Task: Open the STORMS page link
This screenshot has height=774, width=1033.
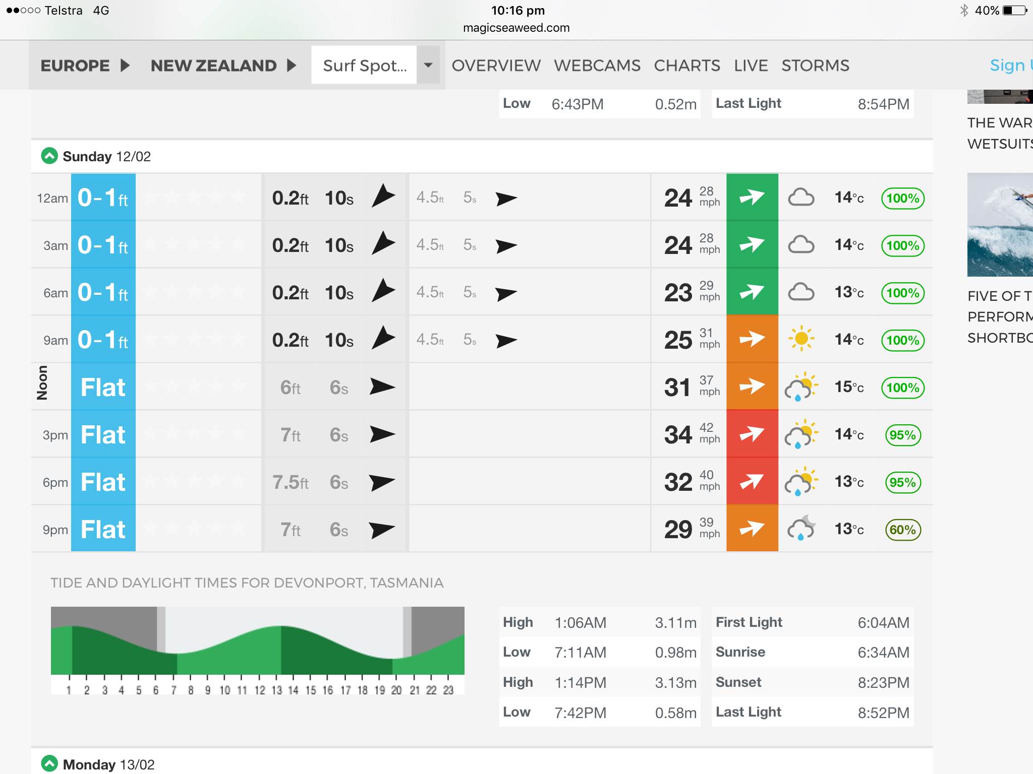Action: 815,66
